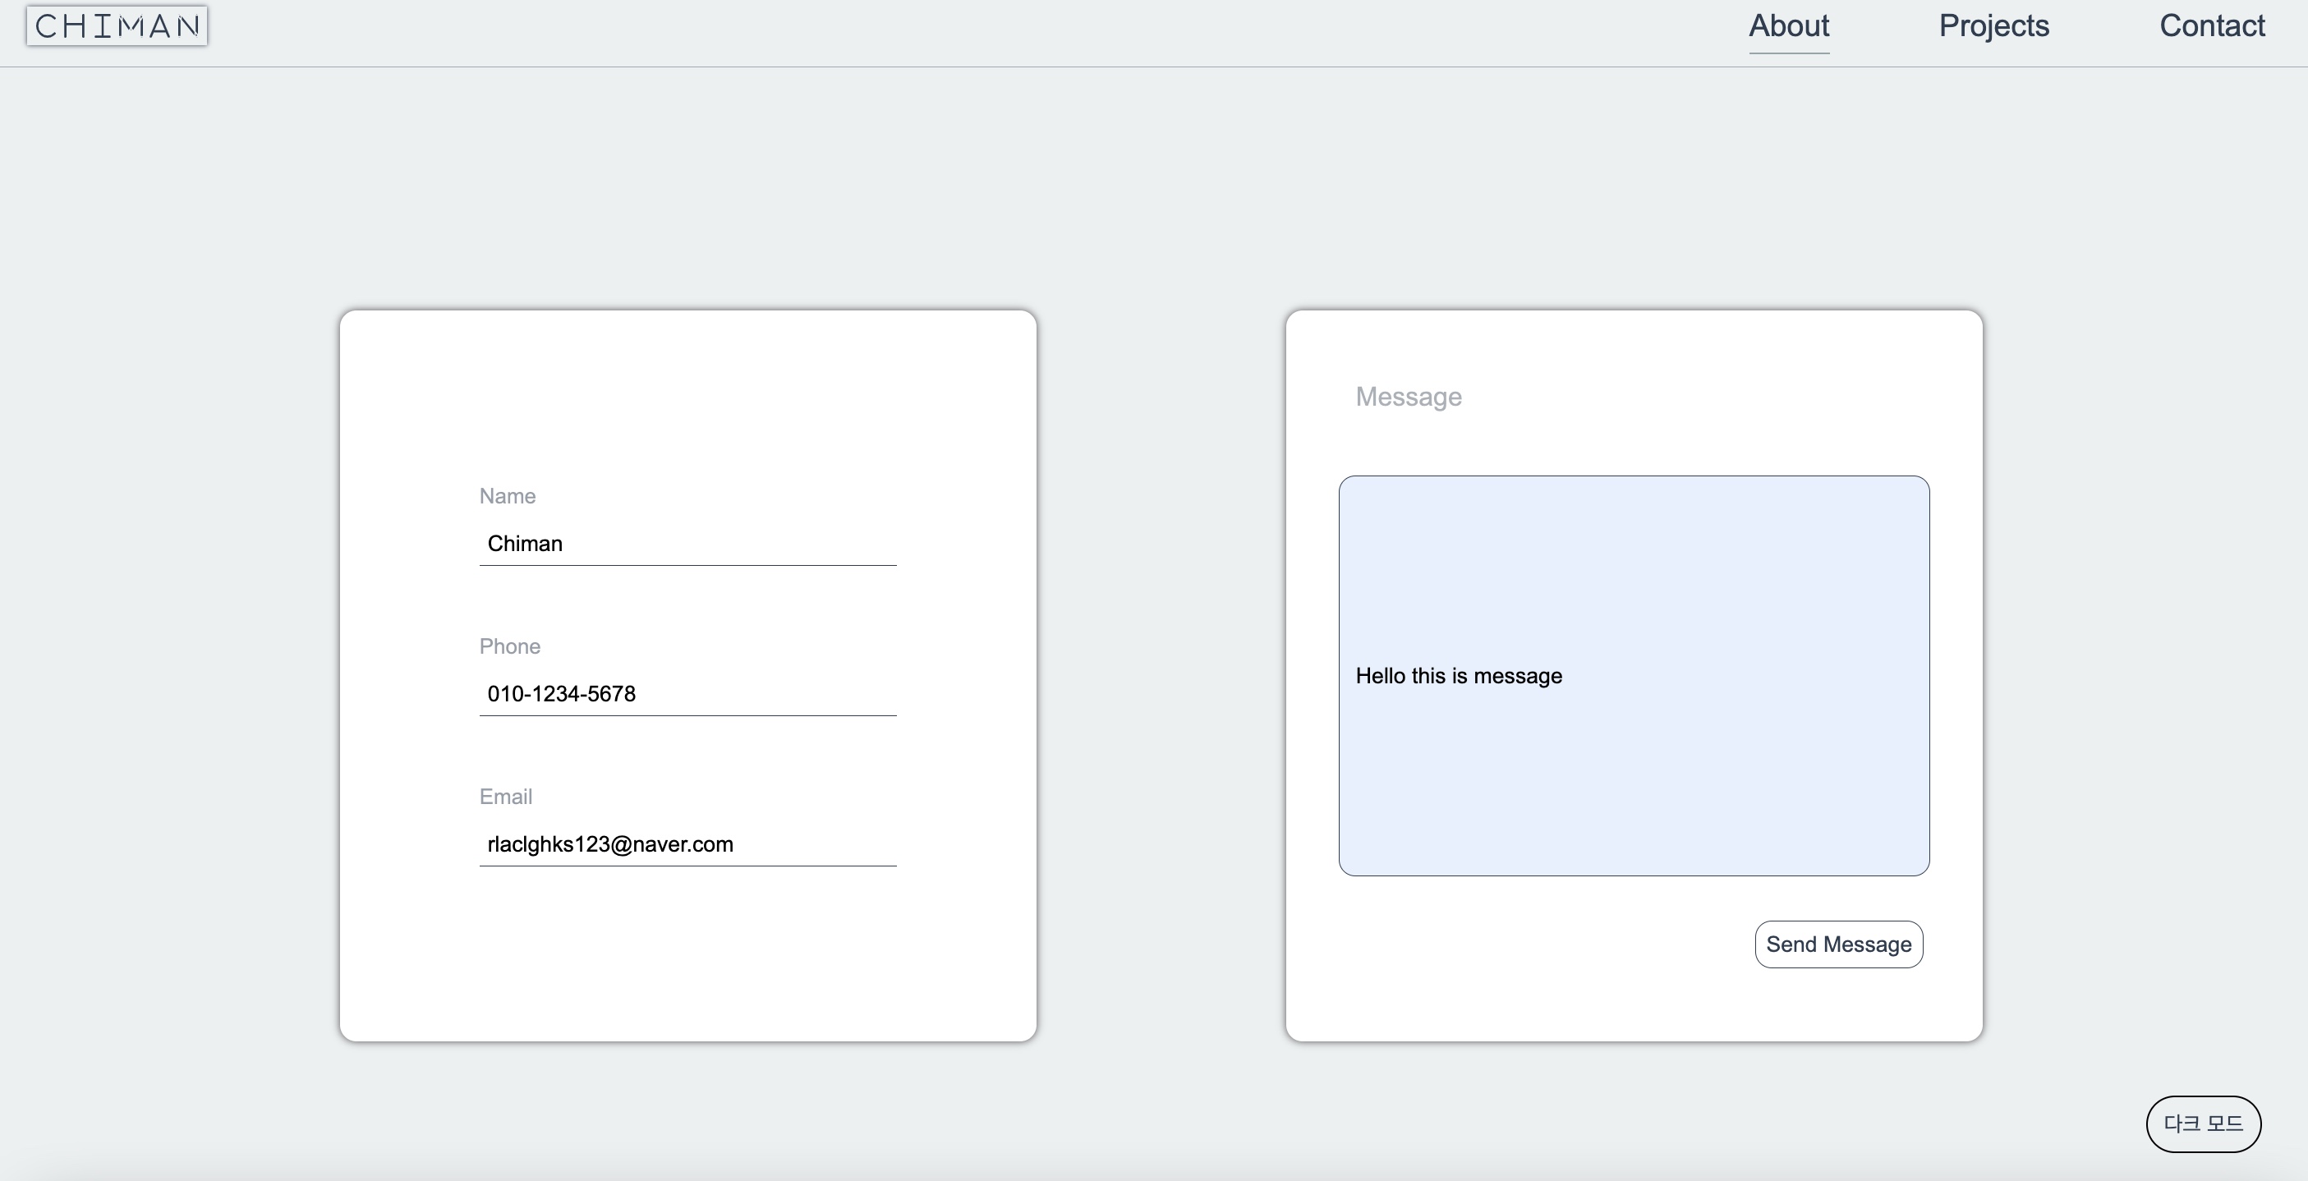Click the empty top area of message textarea
The image size is (2308, 1181).
(x=1634, y=538)
